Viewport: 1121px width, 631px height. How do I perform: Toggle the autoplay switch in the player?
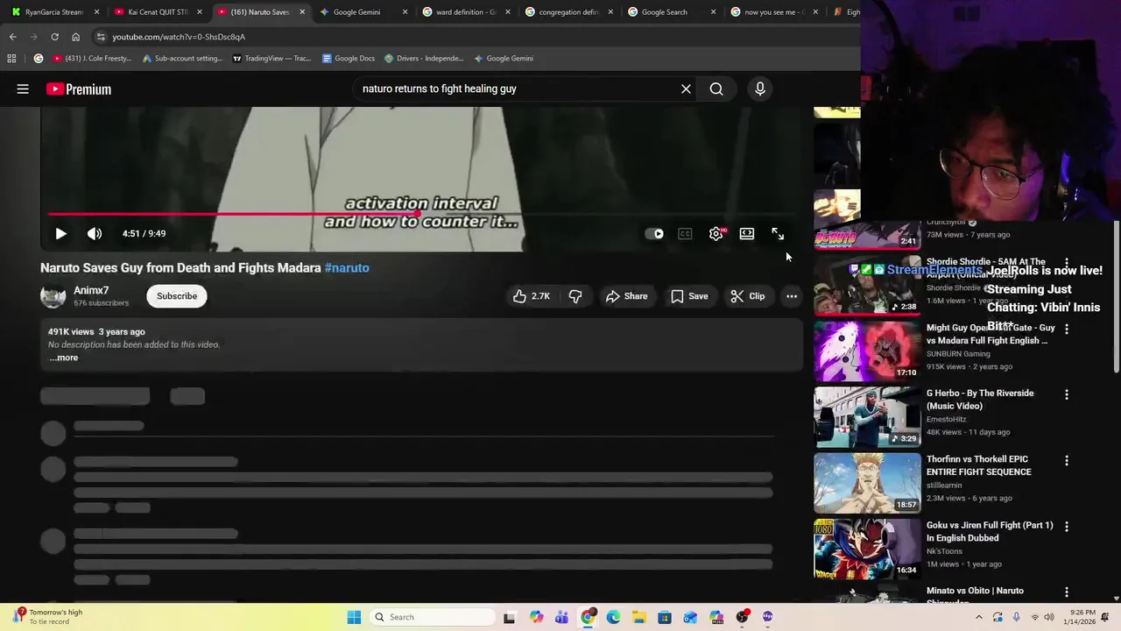(654, 234)
